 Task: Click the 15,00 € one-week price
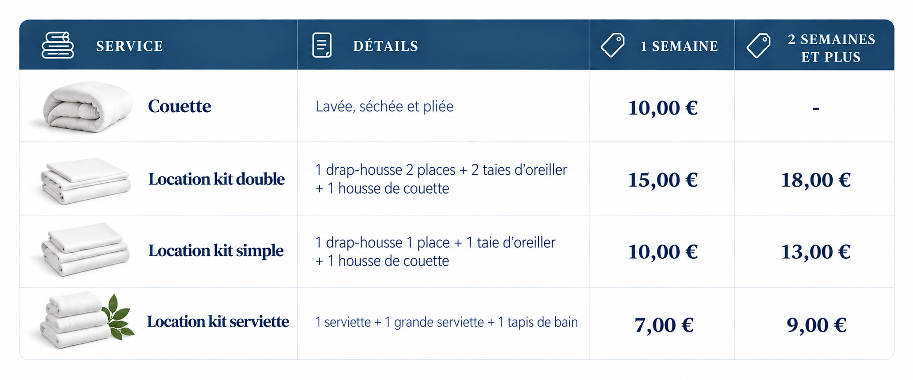point(663,180)
